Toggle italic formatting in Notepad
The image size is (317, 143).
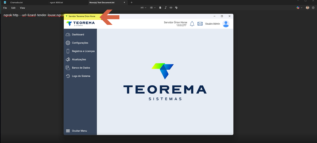point(166,8)
